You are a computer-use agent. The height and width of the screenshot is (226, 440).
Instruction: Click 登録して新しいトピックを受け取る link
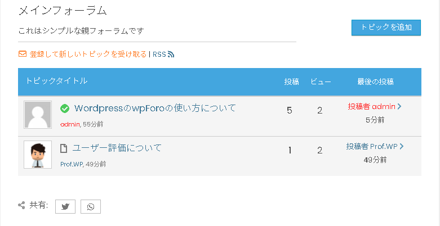pyautogui.click(x=88, y=54)
